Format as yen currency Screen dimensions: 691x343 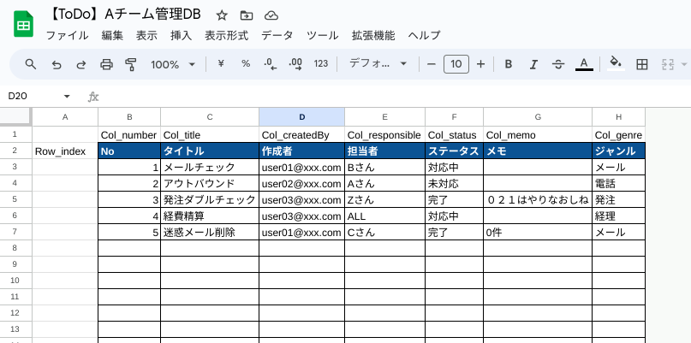coord(221,64)
